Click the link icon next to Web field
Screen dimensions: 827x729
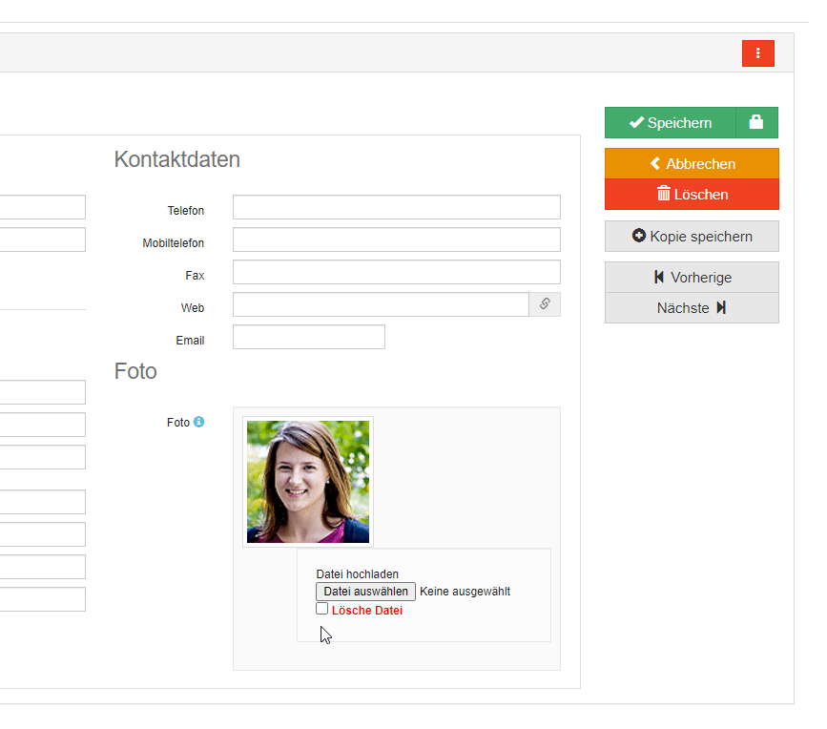[545, 304]
